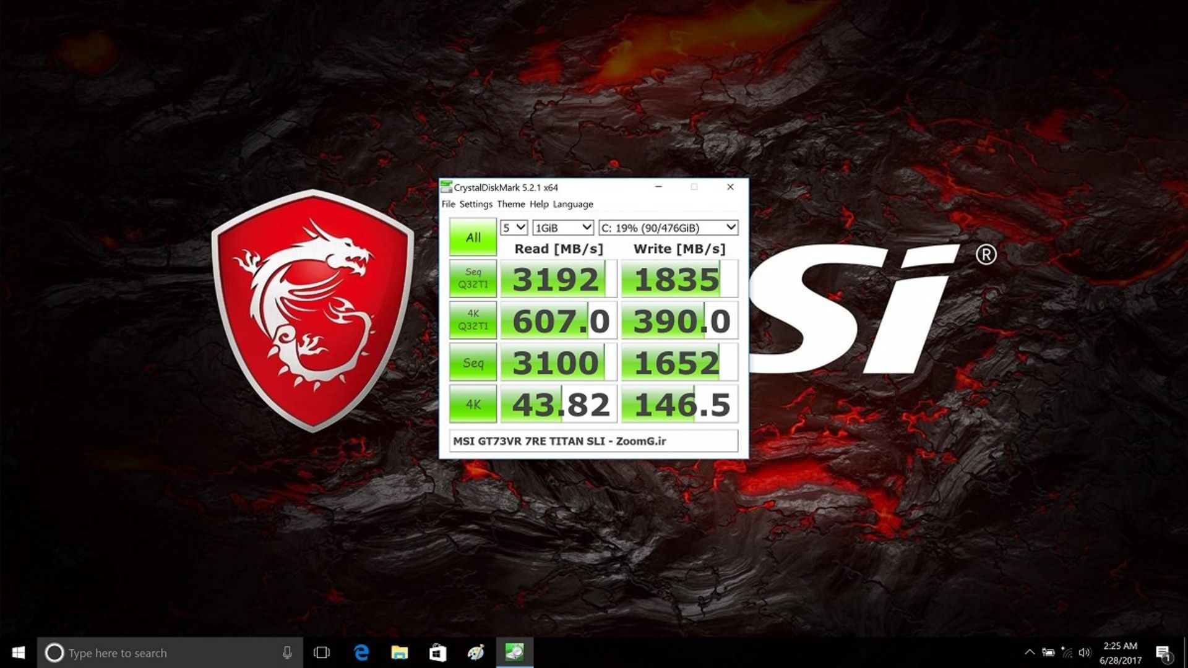The image size is (1188, 668).
Task: Click the CrystalDiskMark title bar icon
Action: coord(446,187)
